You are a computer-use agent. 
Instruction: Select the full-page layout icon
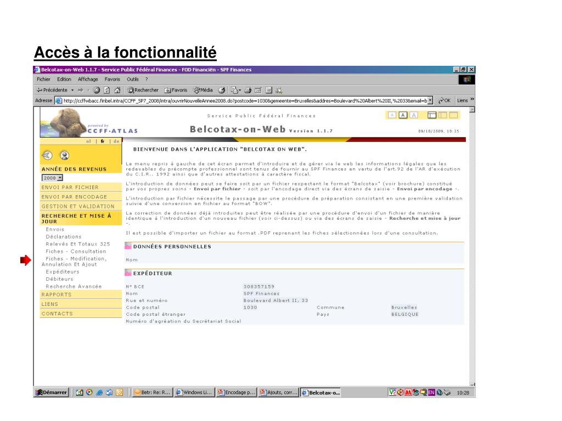[454, 115]
